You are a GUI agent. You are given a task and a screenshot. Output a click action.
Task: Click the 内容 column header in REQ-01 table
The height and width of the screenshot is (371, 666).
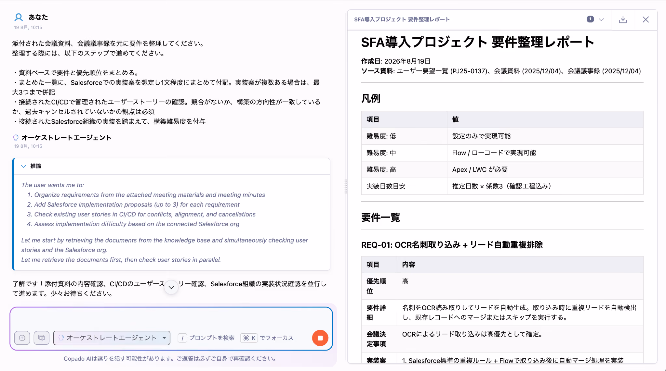point(520,265)
